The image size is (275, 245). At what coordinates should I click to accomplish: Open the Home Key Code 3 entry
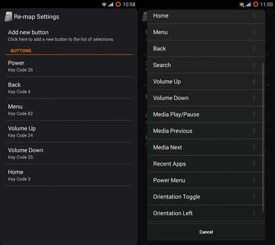[x=68, y=175]
